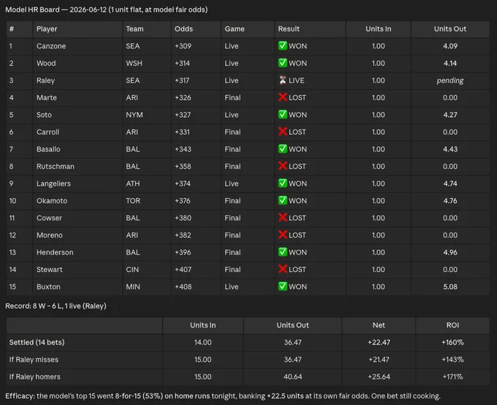497x405 pixels.
Task: Click player name Buxton
Action: tap(48, 287)
